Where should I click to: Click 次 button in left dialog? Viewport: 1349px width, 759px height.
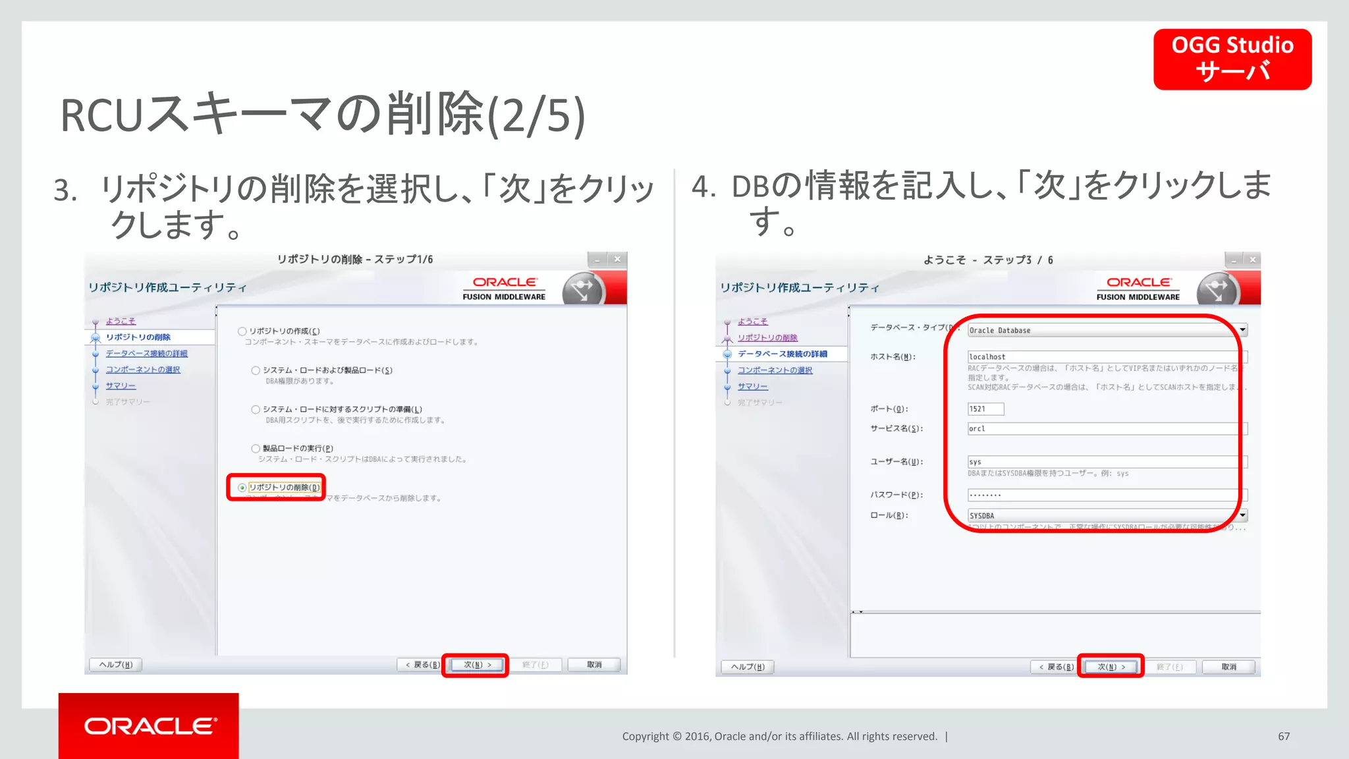coord(477,665)
